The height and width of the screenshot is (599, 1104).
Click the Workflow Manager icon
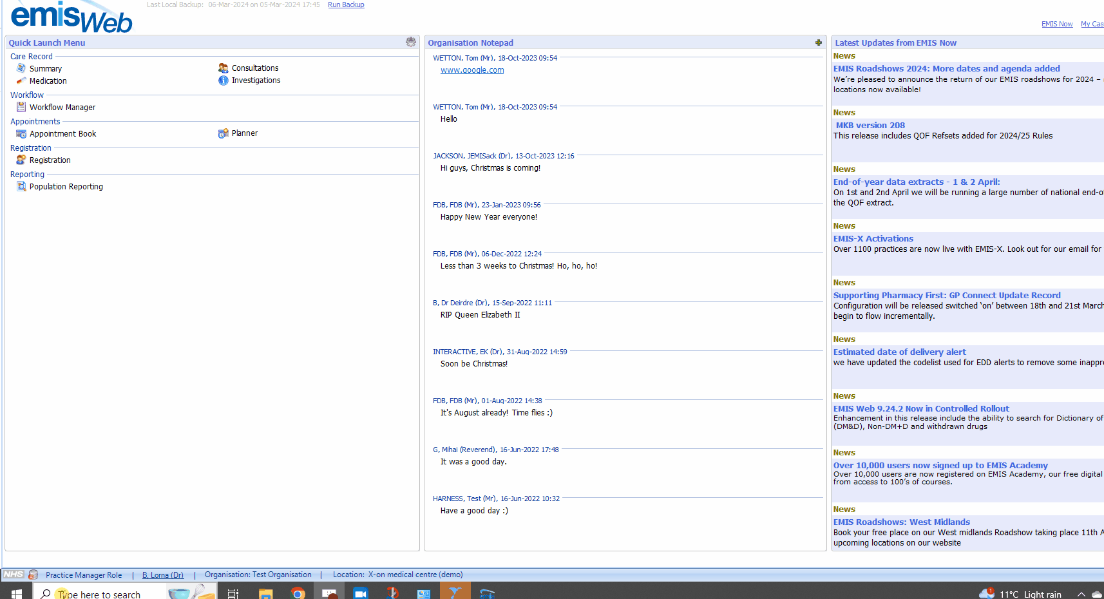[21, 107]
